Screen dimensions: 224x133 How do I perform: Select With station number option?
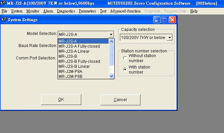tap(125, 70)
